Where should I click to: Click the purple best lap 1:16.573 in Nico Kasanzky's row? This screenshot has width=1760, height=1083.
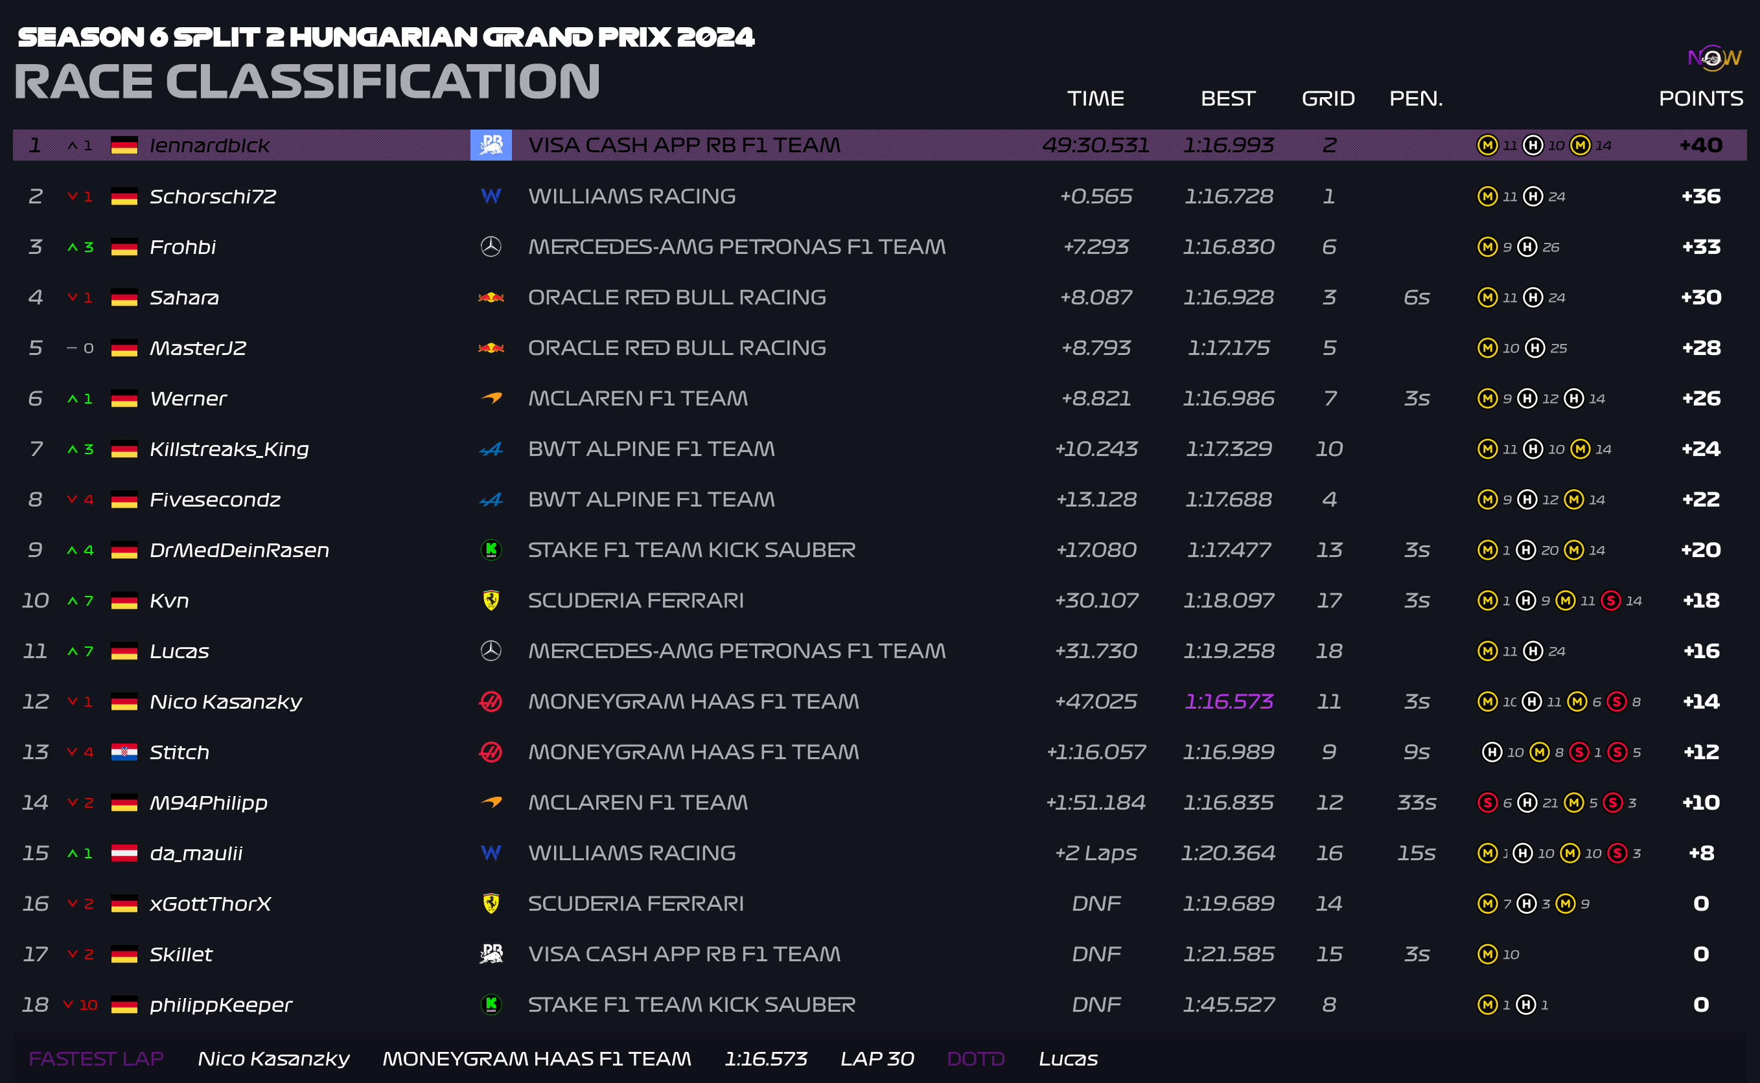[1228, 701]
